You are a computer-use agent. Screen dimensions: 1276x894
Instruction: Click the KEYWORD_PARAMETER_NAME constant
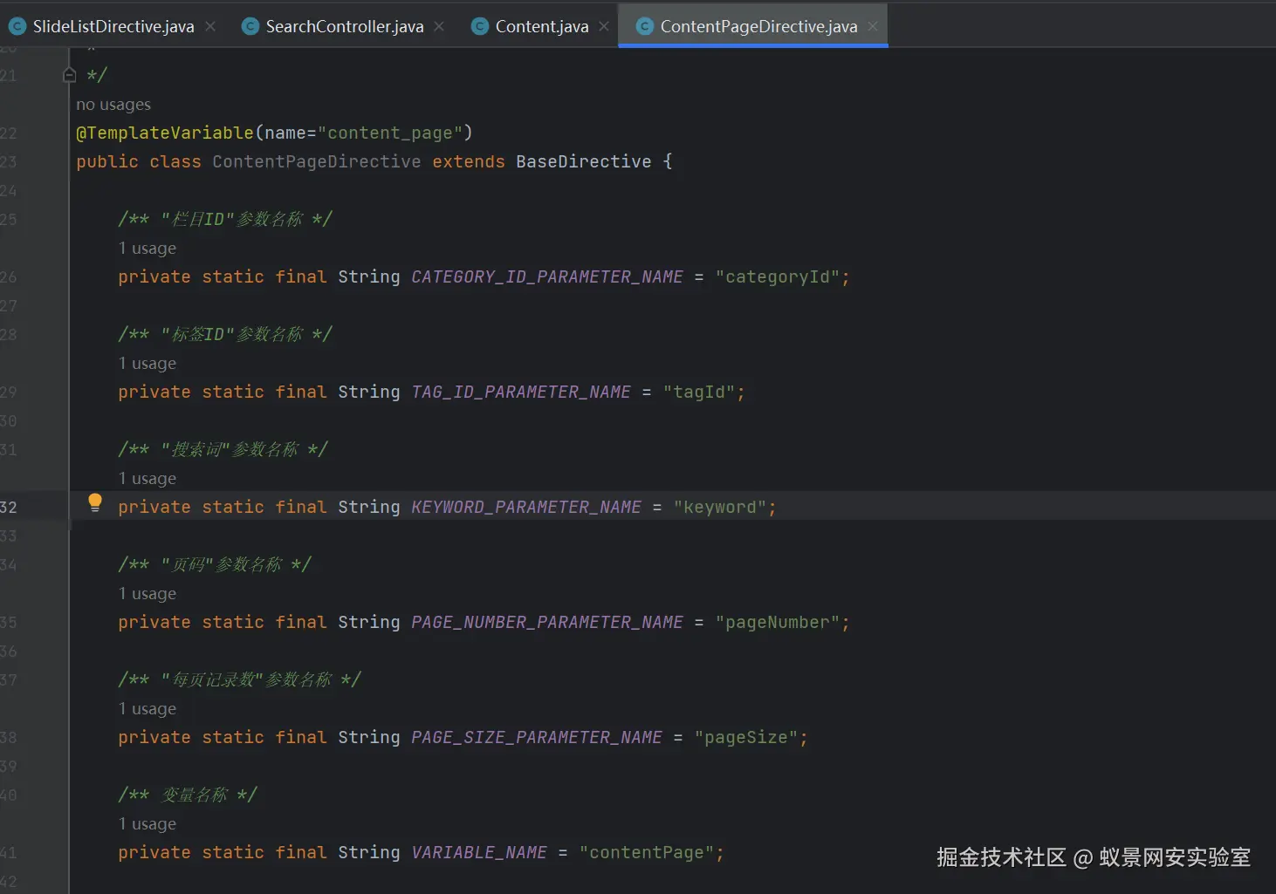point(526,507)
